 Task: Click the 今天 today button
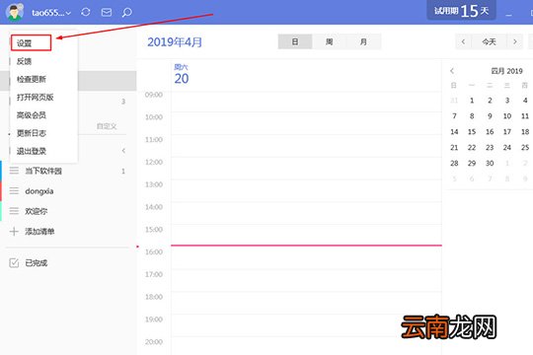pyautogui.click(x=490, y=41)
